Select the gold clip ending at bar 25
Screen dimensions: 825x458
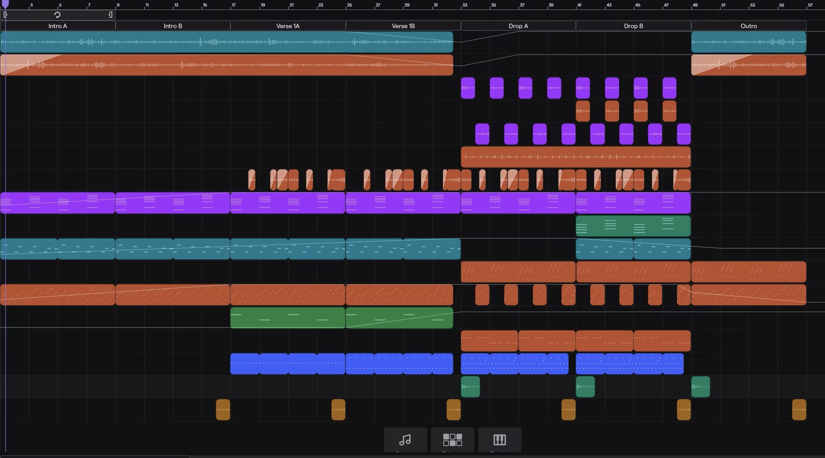(338, 410)
